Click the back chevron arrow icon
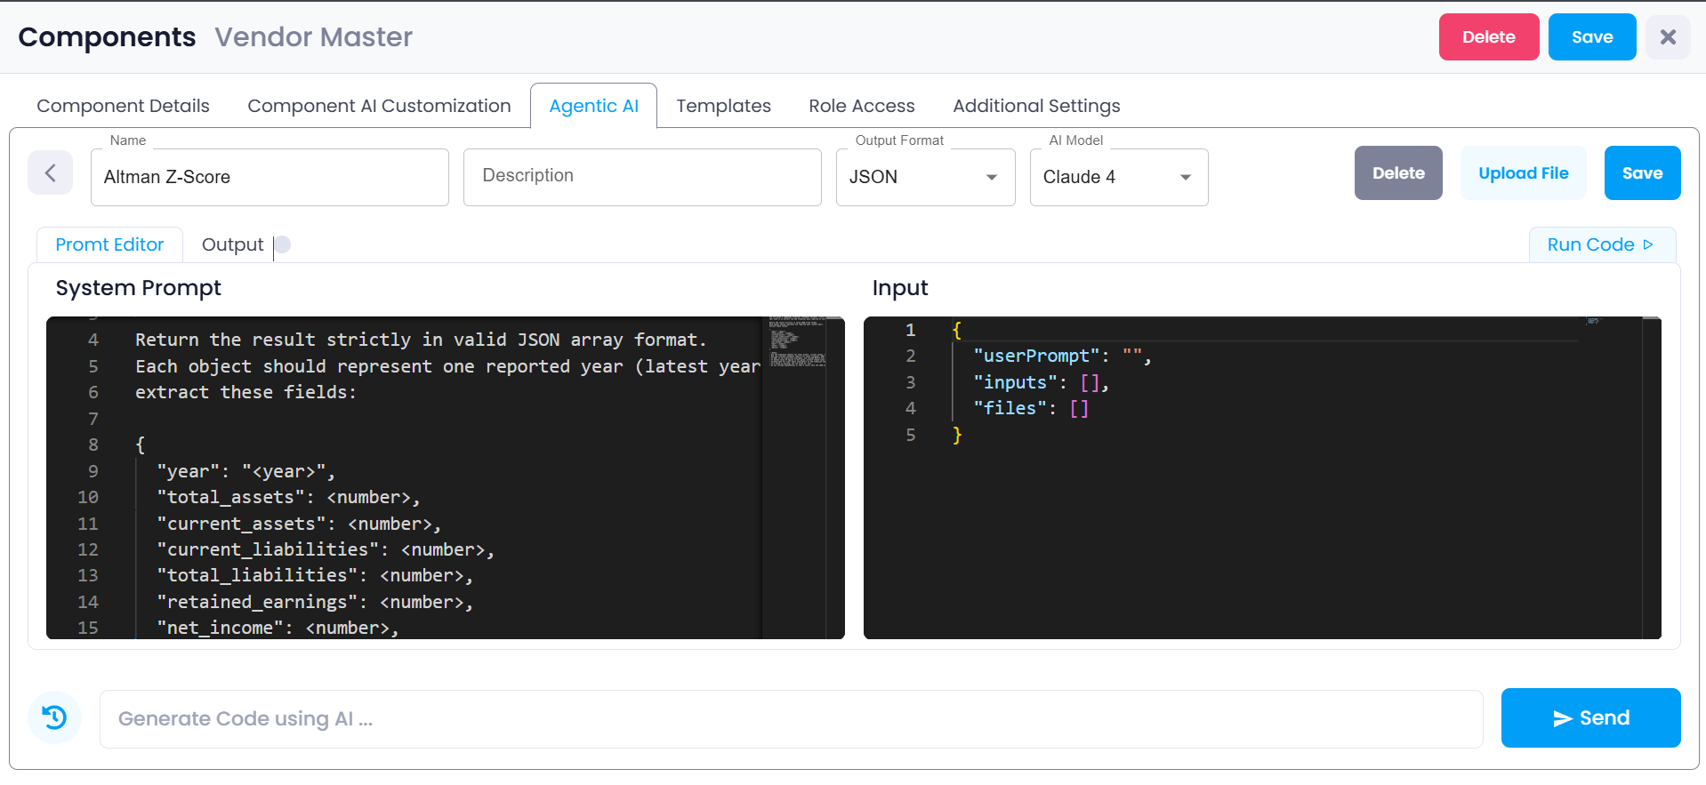This screenshot has width=1706, height=785. [x=50, y=172]
